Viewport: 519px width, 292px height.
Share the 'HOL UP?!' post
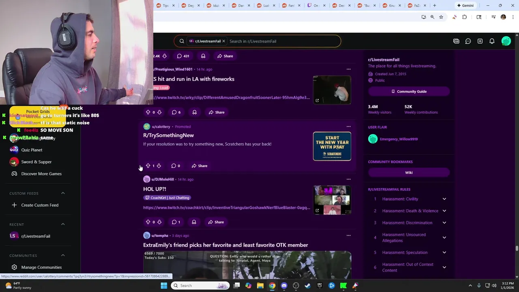coord(216,222)
